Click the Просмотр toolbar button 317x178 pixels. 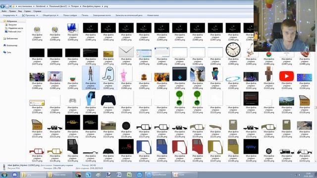tap(28, 15)
